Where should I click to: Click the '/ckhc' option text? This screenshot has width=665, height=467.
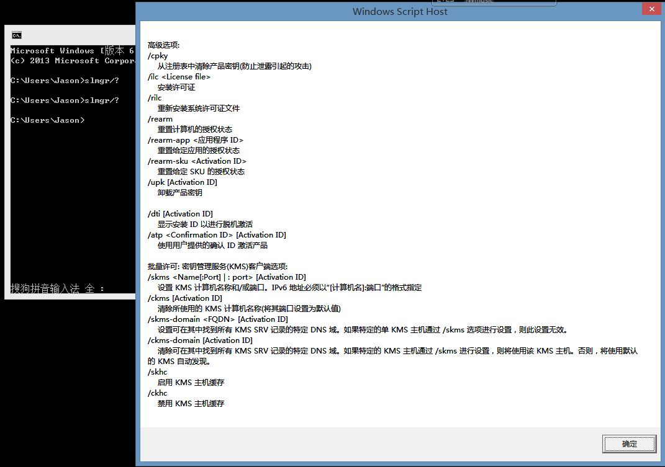[x=157, y=393]
